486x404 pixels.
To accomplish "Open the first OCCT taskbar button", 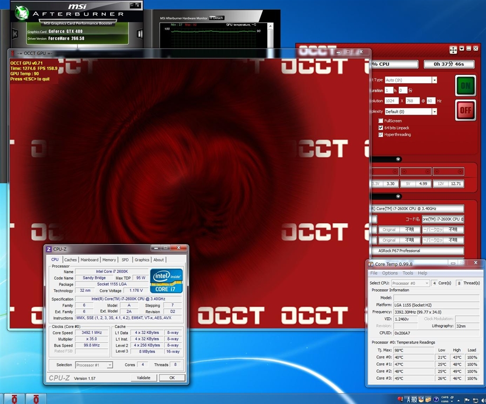I will pyautogui.click(x=14, y=399).
